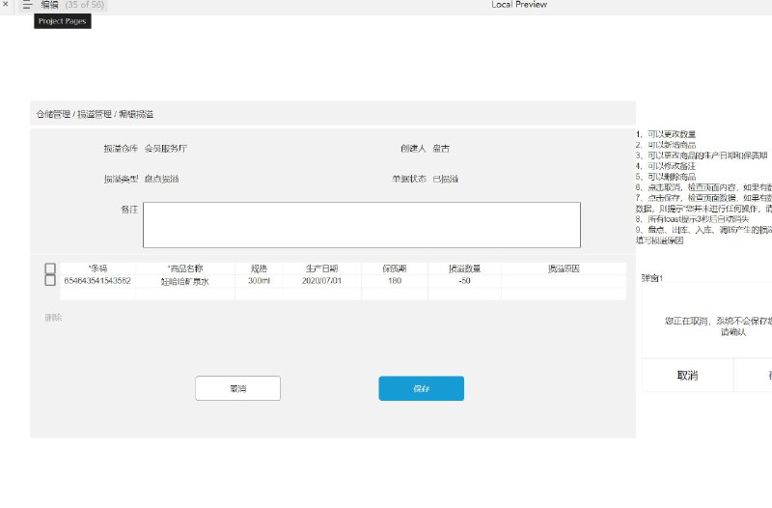This screenshot has height=508, width=772.
Task: Click the 损溢管理 breadcrumb item
Action: coord(95,114)
